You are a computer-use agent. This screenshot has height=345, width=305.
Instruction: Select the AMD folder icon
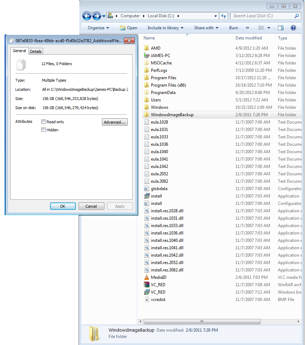click(x=147, y=48)
